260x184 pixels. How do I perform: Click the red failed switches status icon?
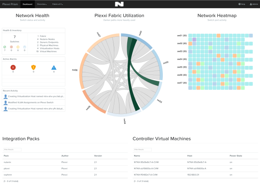(x=12, y=47)
